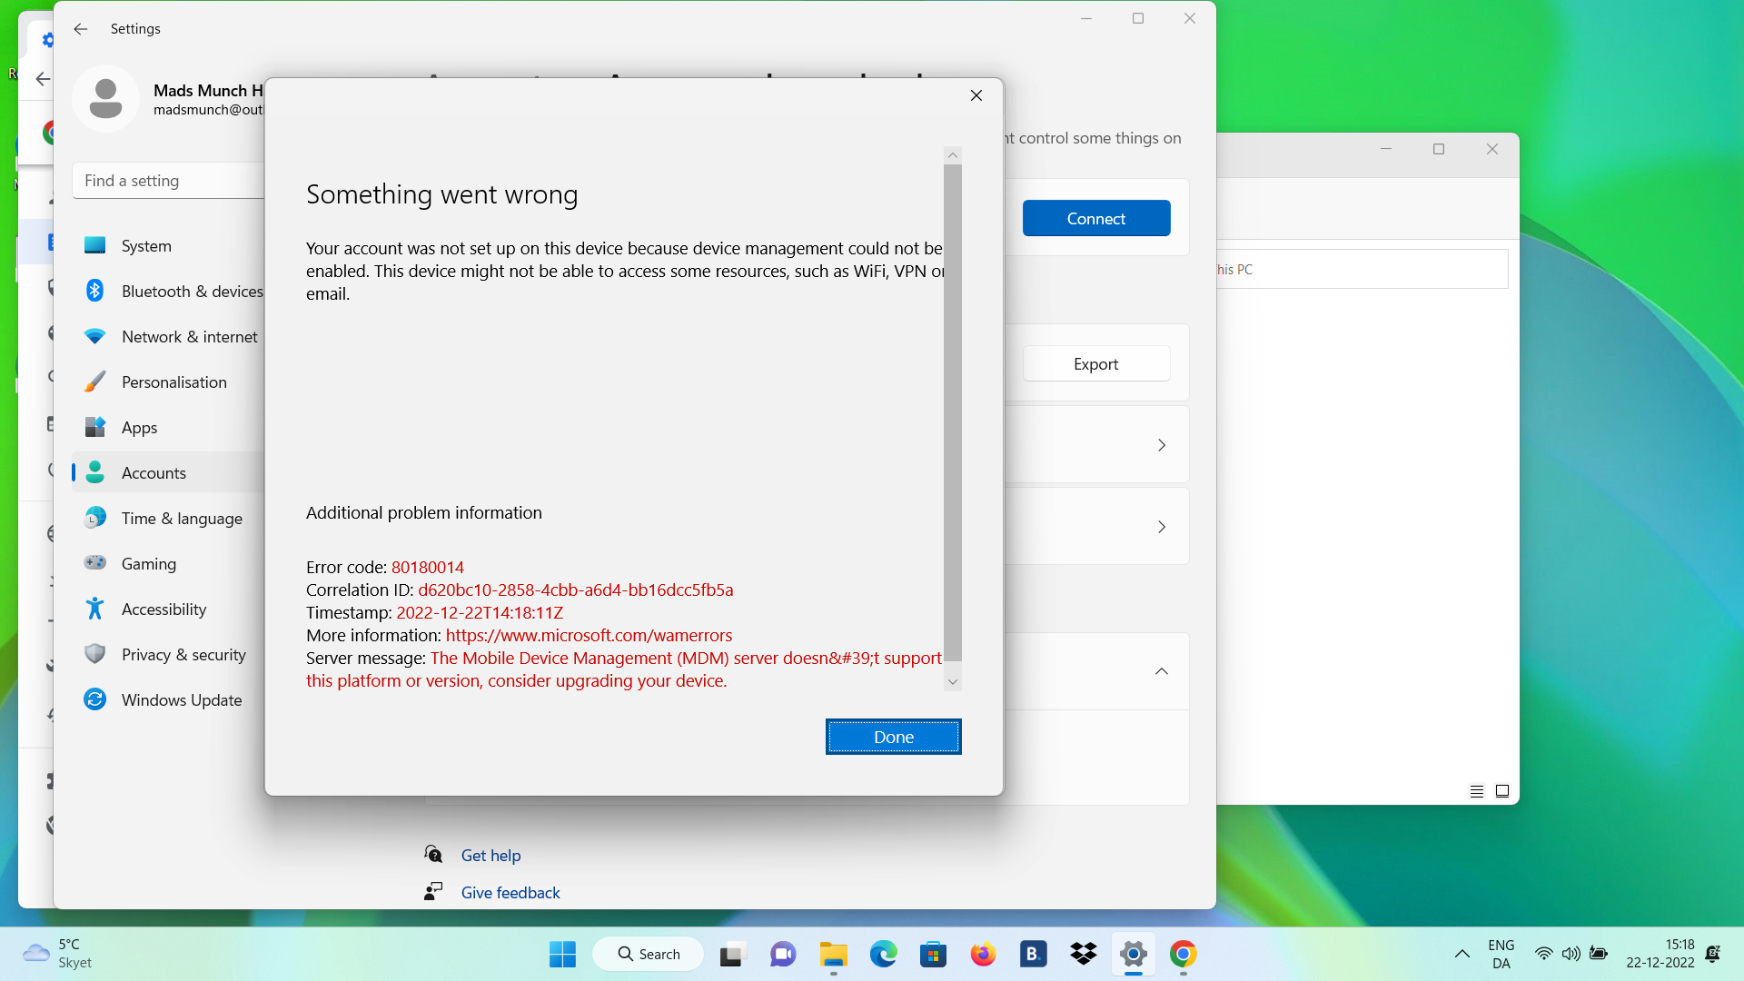
Task: Click the Done button in the error dialog
Action: [x=894, y=737]
